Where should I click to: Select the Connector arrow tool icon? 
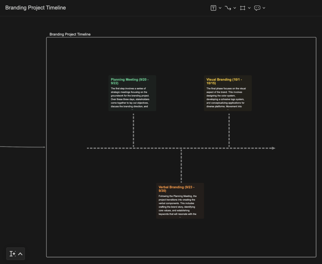tap(228, 8)
